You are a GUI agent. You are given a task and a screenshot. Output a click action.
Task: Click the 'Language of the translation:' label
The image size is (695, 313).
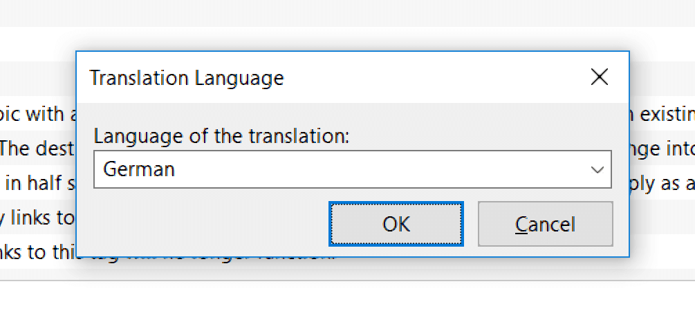[x=221, y=136]
